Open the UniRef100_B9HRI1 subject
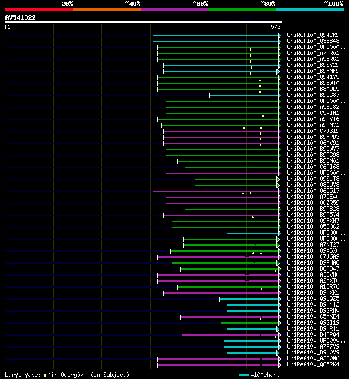Viewport: 349px width, 379px height. pos(313,329)
